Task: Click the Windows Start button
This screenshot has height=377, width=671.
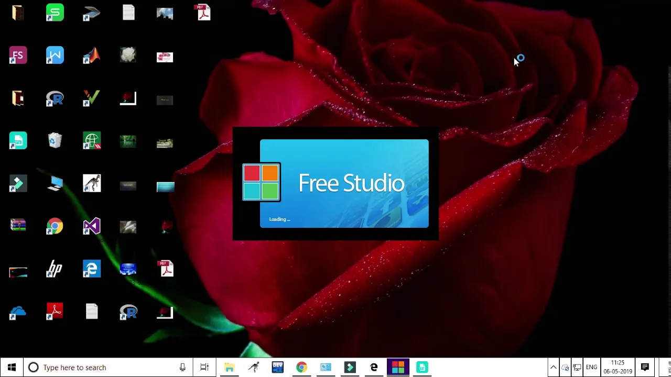Action: [12, 368]
